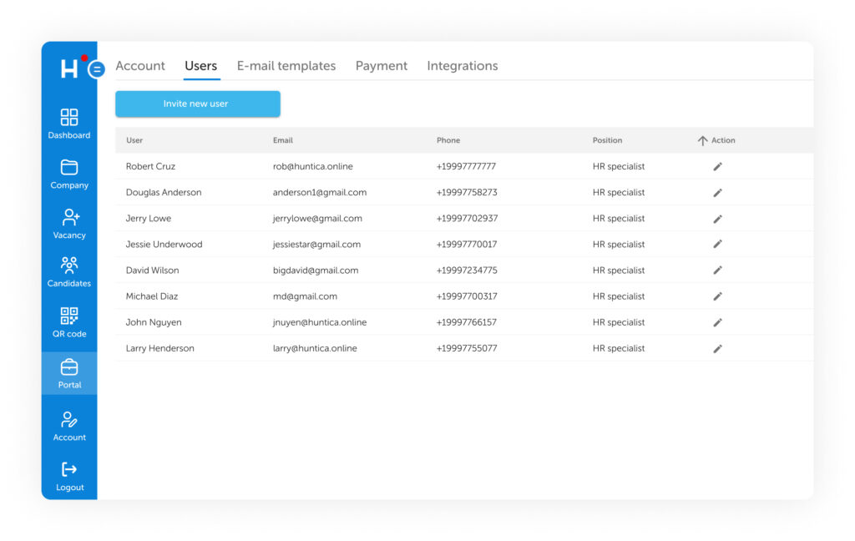855x541 pixels.
Task: Switch to the Payment tab
Action: tap(382, 66)
